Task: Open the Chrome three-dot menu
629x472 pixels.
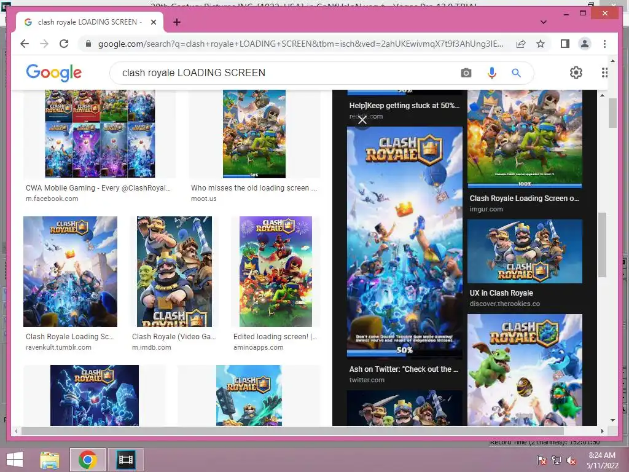Action: point(604,44)
